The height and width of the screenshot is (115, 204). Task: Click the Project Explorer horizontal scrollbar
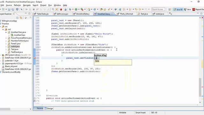coord(5,109)
